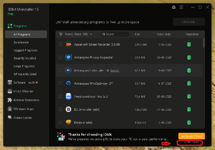Viewport: 215px width, 150px height.
Task: Show Recently Installed programs
Action: (25, 58)
